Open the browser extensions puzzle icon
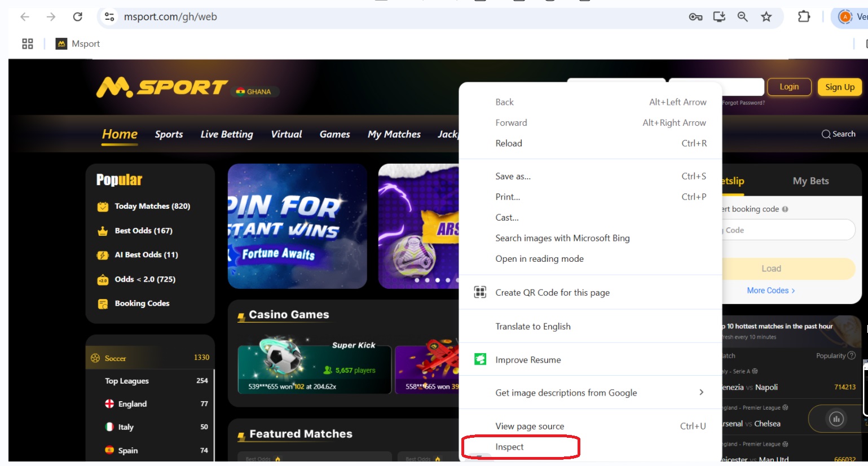 [x=804, y=17]
